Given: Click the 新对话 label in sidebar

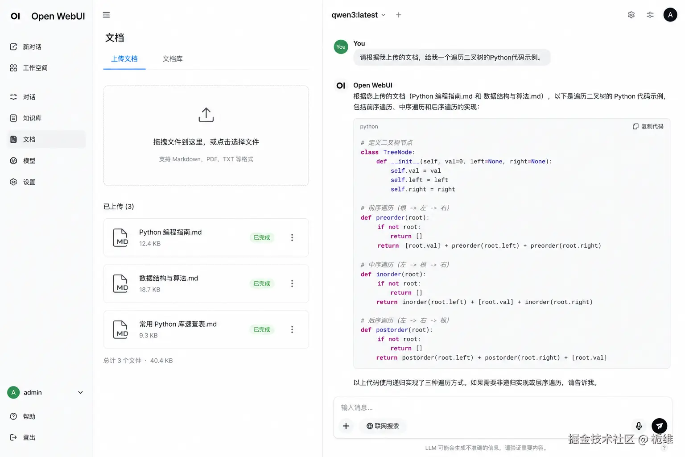Looking at the screenshot, I should pyautogui.click(x=32, y=47).
